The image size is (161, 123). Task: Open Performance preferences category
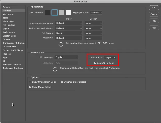pos(14,32)
